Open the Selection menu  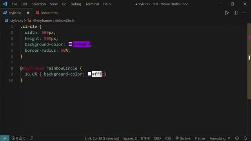[x=38, y=4]
